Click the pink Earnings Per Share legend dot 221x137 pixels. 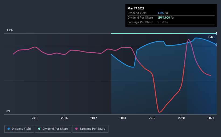76,129
